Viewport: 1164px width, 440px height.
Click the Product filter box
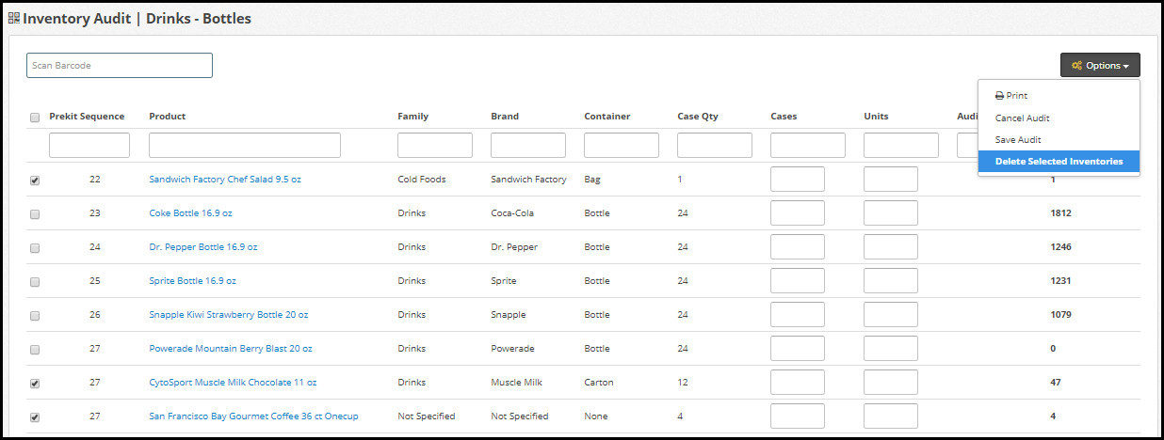tap(245, 145)
